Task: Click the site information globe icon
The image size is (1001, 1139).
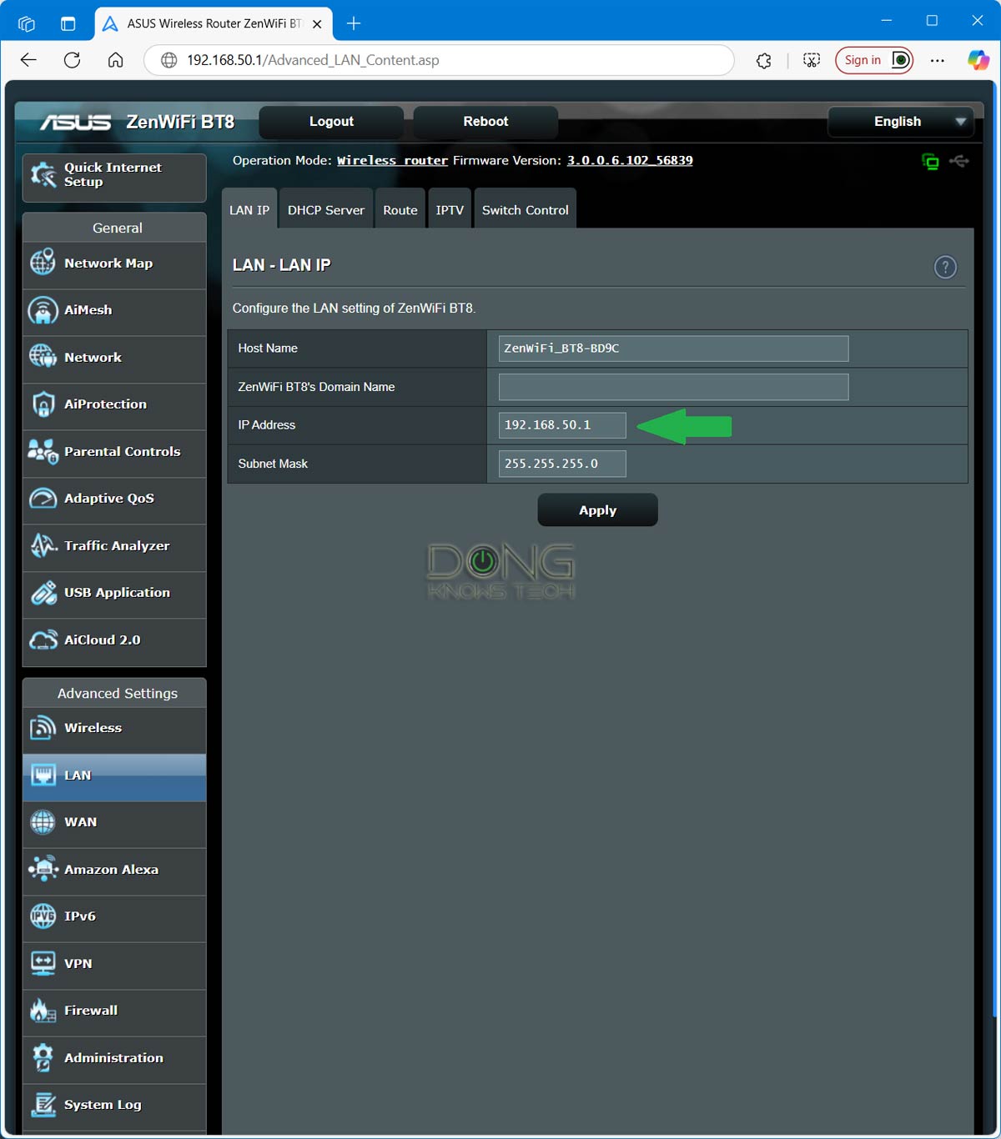Action: pyautogui.click(x=169, y=60)
